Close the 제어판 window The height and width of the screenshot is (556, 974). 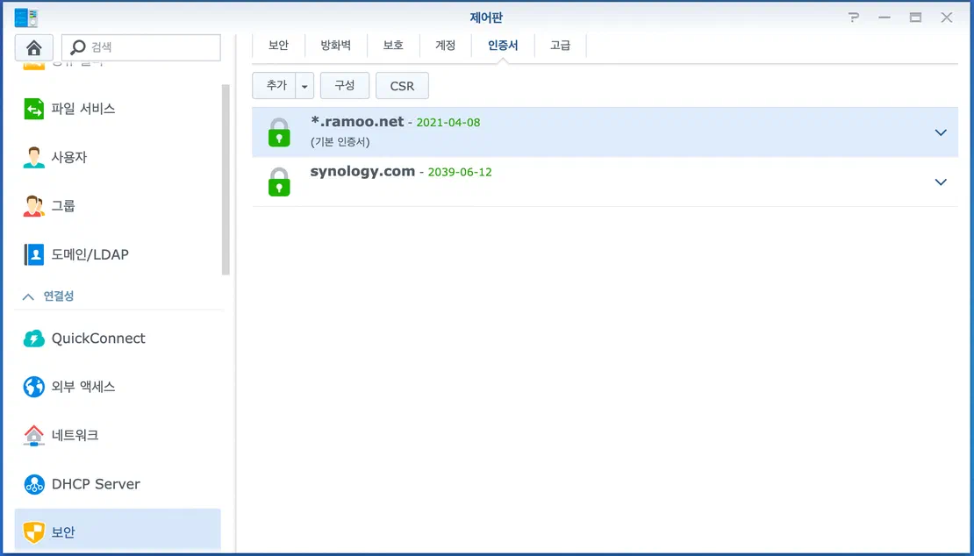(947, 18)
